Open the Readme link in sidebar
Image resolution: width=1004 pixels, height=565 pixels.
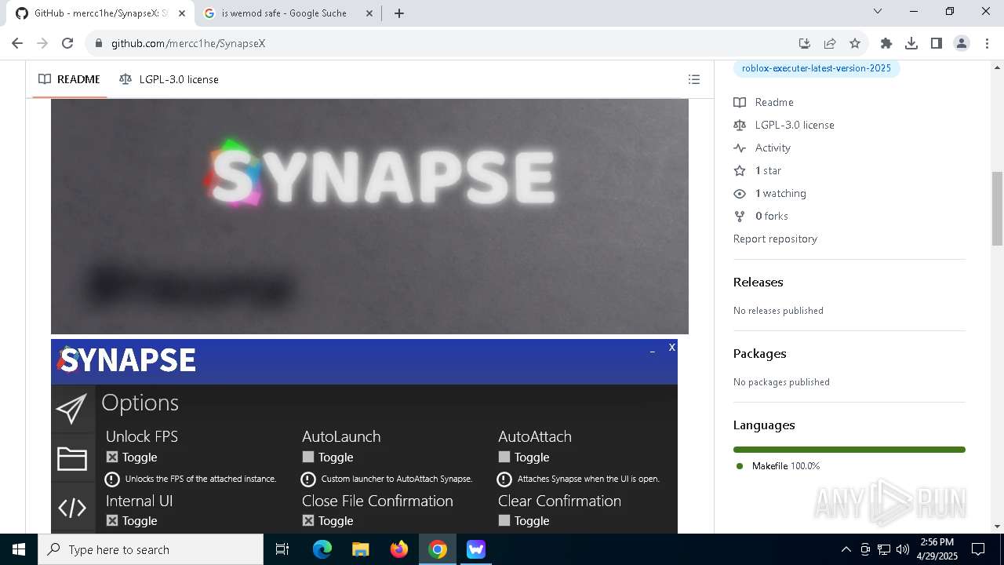coord(763,102)
